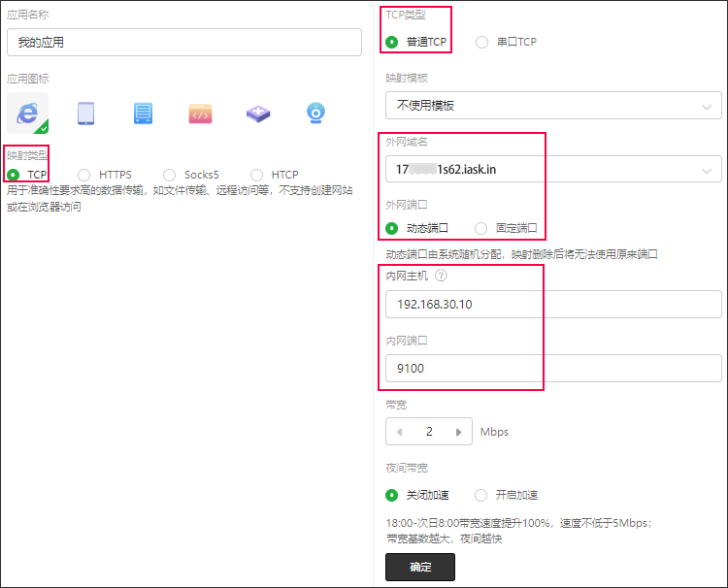Increase bandwidth with right arrow
The width and height of the screenshot is (728, 588).
459,432
